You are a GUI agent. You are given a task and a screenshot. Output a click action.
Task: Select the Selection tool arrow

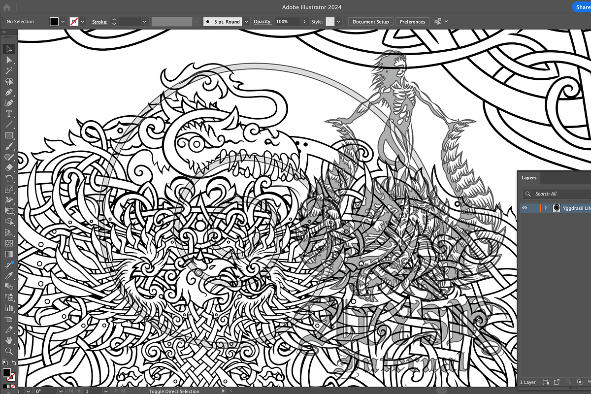click(9, 49)
